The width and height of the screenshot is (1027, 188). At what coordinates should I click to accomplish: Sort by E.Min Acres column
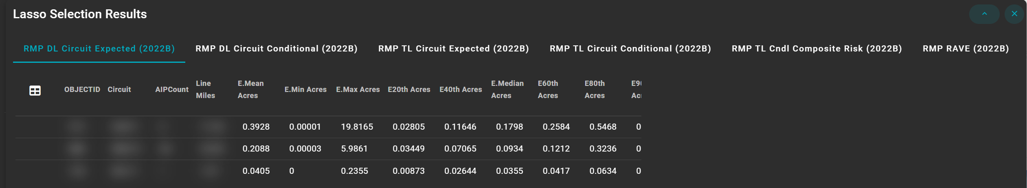click(305, 90)
